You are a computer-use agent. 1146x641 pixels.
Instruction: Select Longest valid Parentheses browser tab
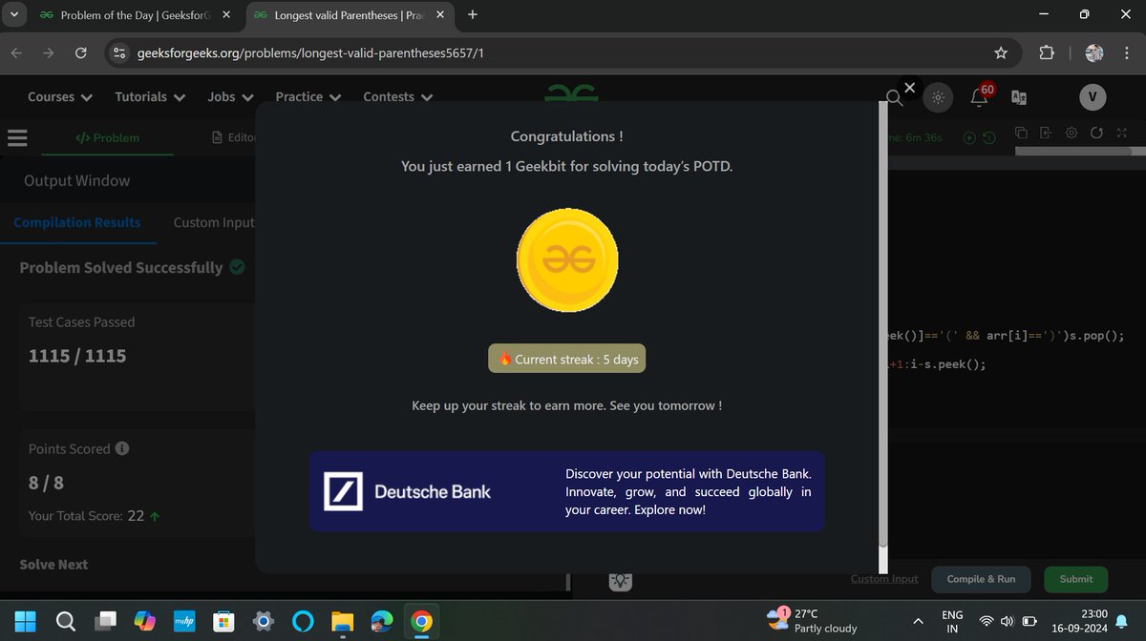tap(349, 15)
